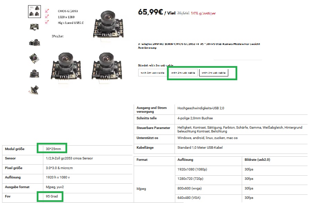
Task: Click '1/2,9-Zoll gc2053 cmos Sensor' value
Action: (69, 158)
